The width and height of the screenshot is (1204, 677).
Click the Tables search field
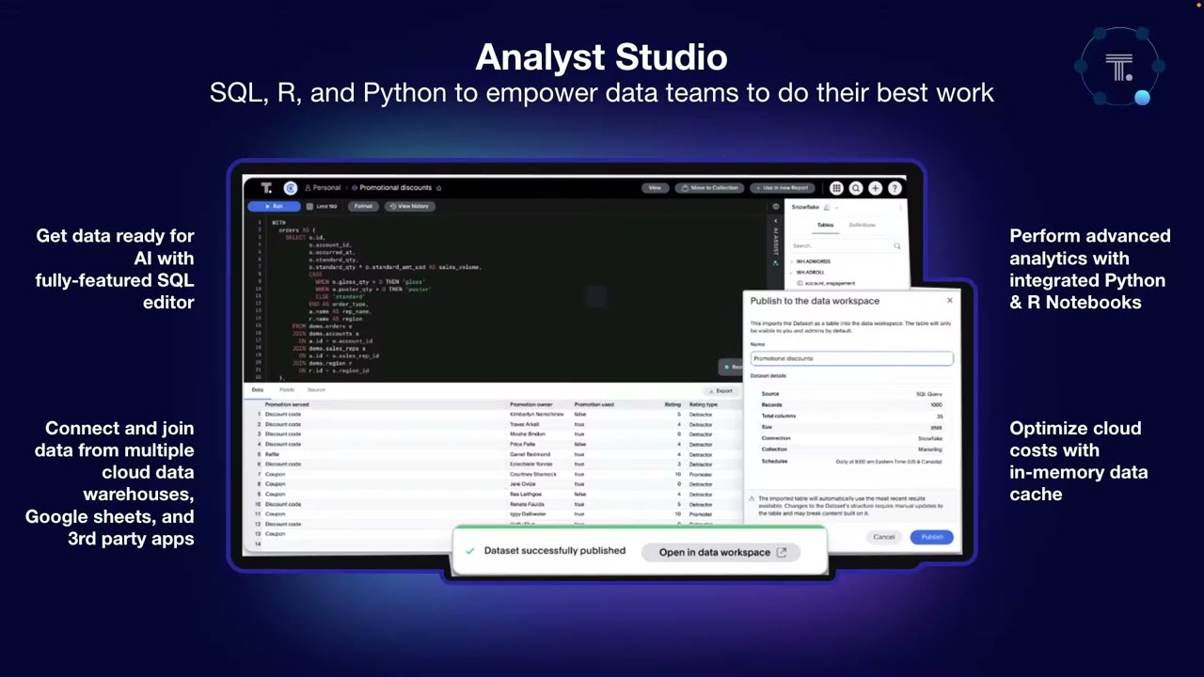[847, 246]
